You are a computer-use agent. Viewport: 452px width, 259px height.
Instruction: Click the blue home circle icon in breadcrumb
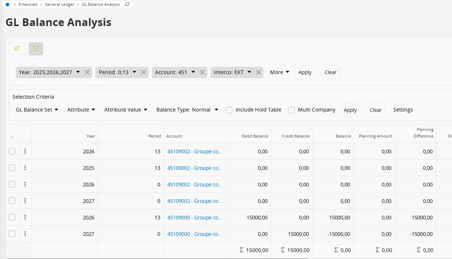point(7,4)
